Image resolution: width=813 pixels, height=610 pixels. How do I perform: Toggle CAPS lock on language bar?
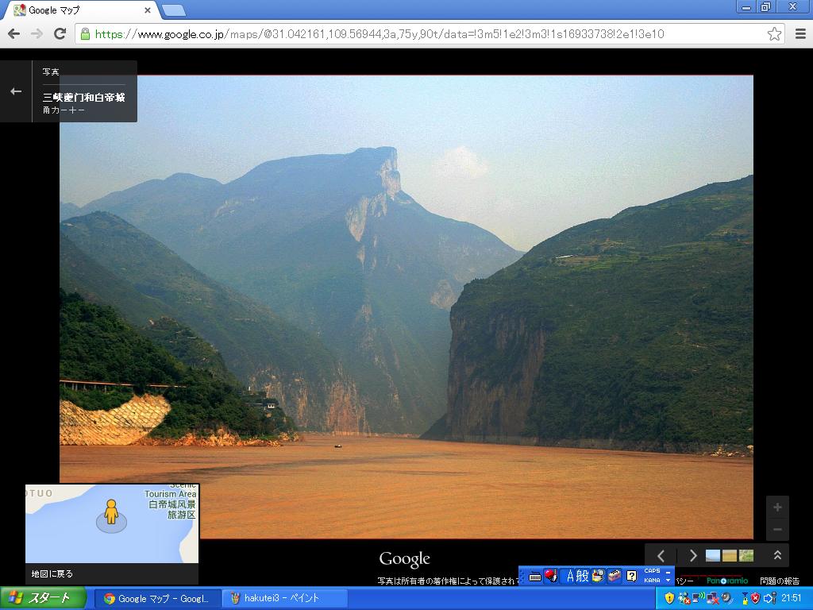(653, 571)
